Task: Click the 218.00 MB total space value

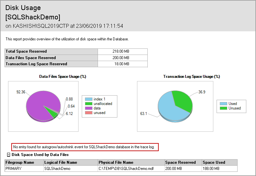Action: click(121, 51)
